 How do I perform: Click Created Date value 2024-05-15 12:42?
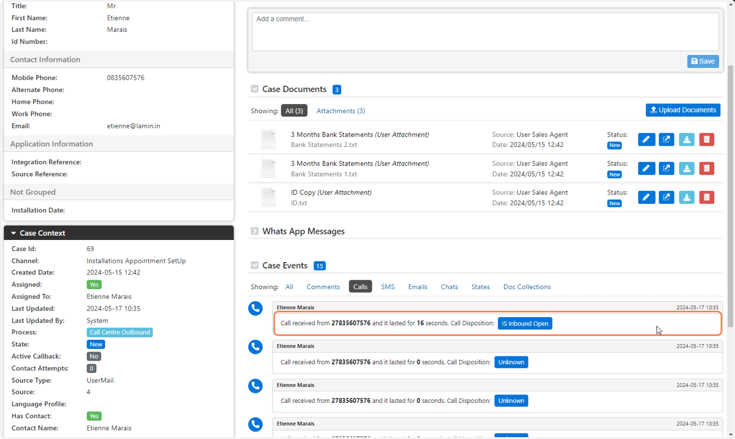pos(114,272)
